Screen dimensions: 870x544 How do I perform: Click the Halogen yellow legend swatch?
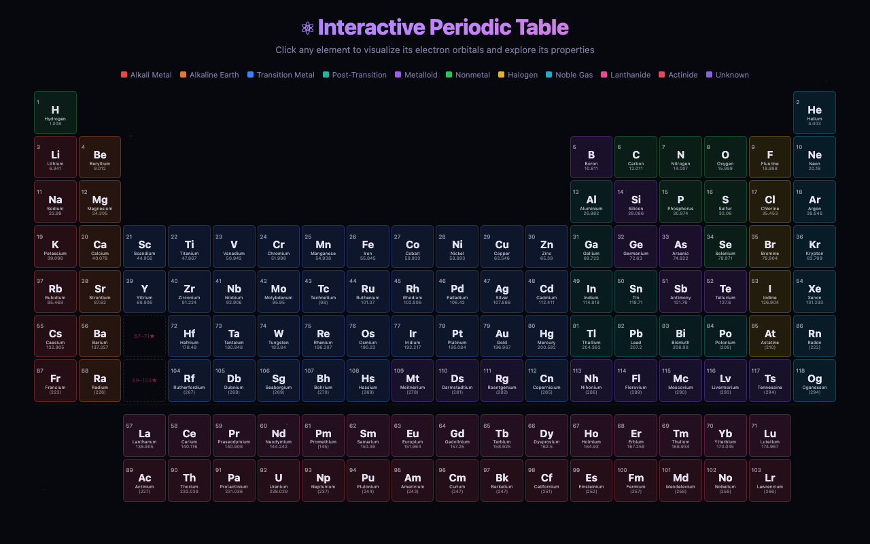[502, 75]
